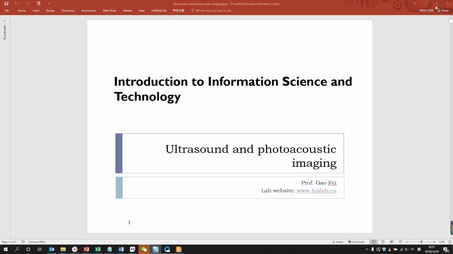Image resolution: width=453 pixels, height=254 pixels.
Task: Click the vertical scrollbar thumb at the top
Action: click(451, 21)
